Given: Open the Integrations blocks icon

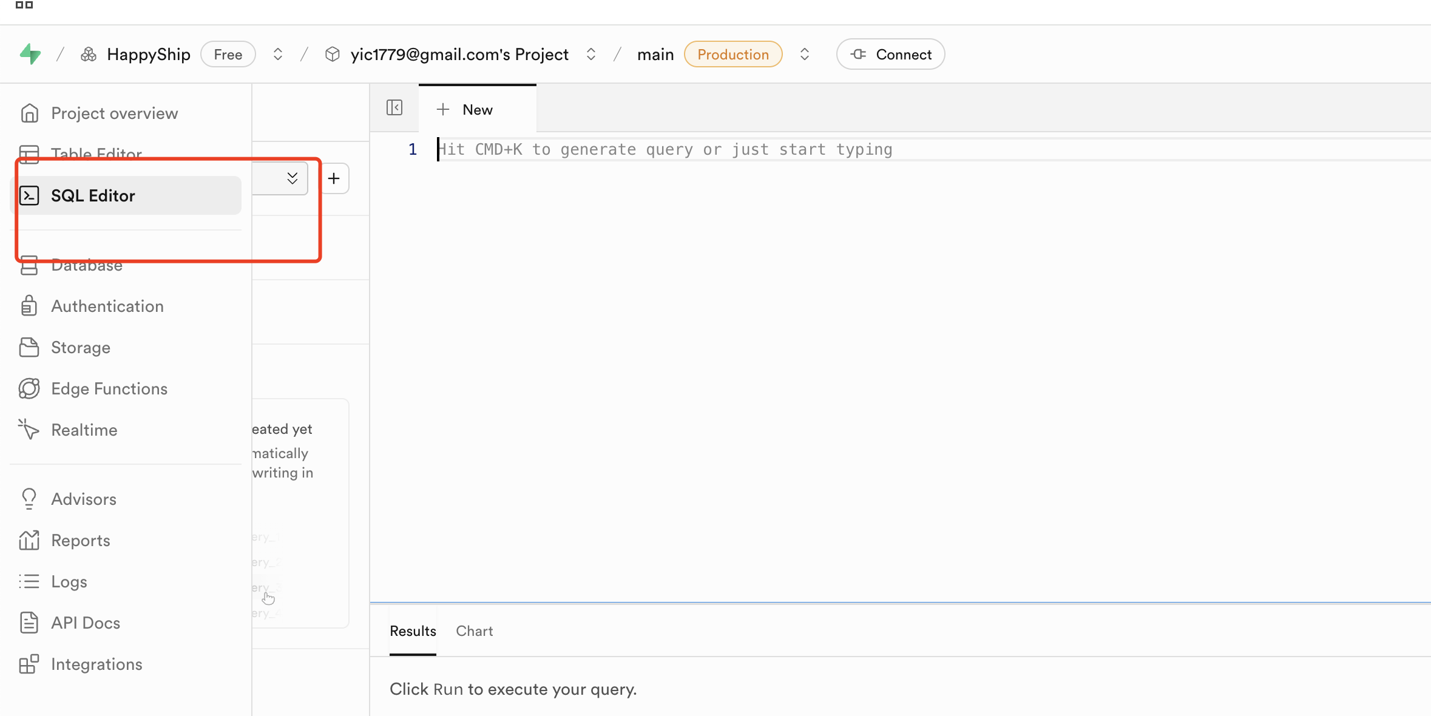Looking at the screenshot, I should [x=29, y=664].
